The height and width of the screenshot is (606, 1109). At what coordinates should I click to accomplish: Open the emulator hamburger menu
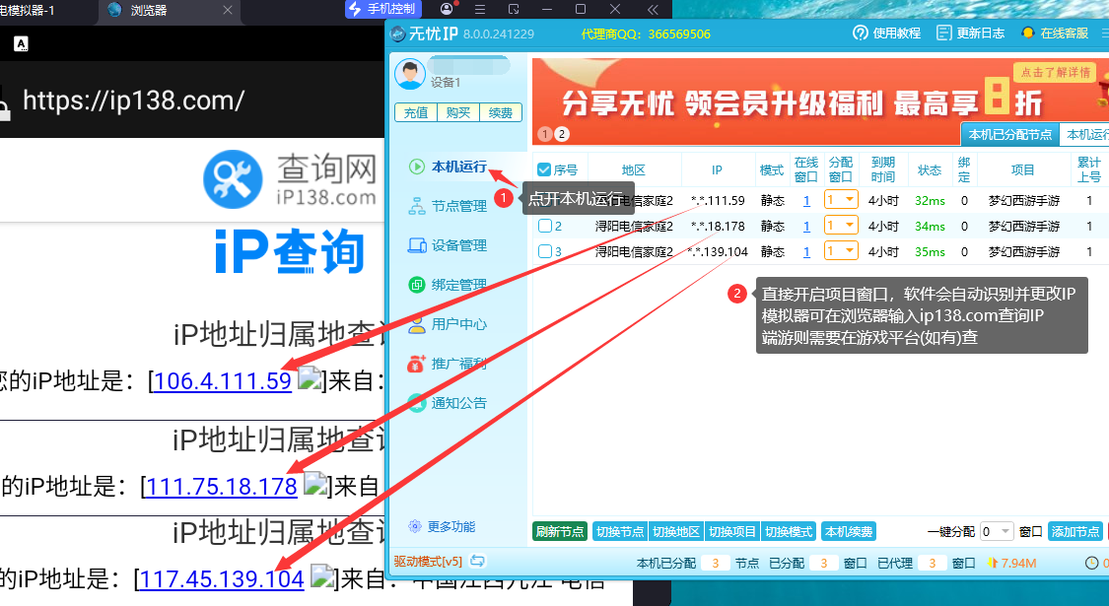pyautogui.click(x=480, y=9)
